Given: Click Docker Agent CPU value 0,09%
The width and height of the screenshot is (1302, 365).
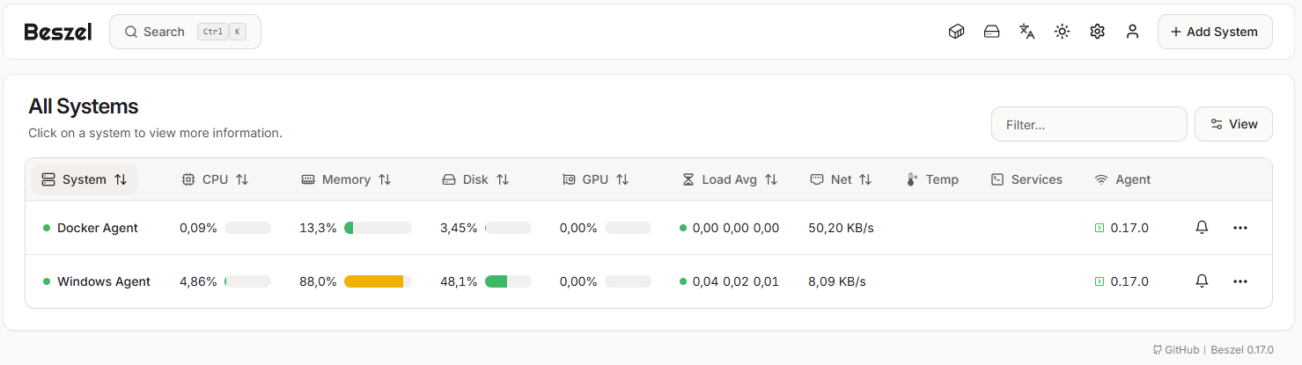Looking at the screenshot, I should pyautogui.click(x=198, y=228).
